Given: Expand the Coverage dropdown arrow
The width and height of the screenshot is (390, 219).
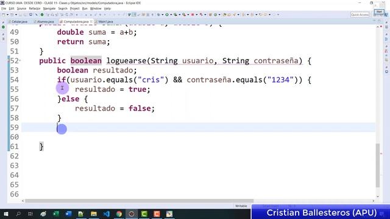Looking at the screenshot, I should point(180,15).
